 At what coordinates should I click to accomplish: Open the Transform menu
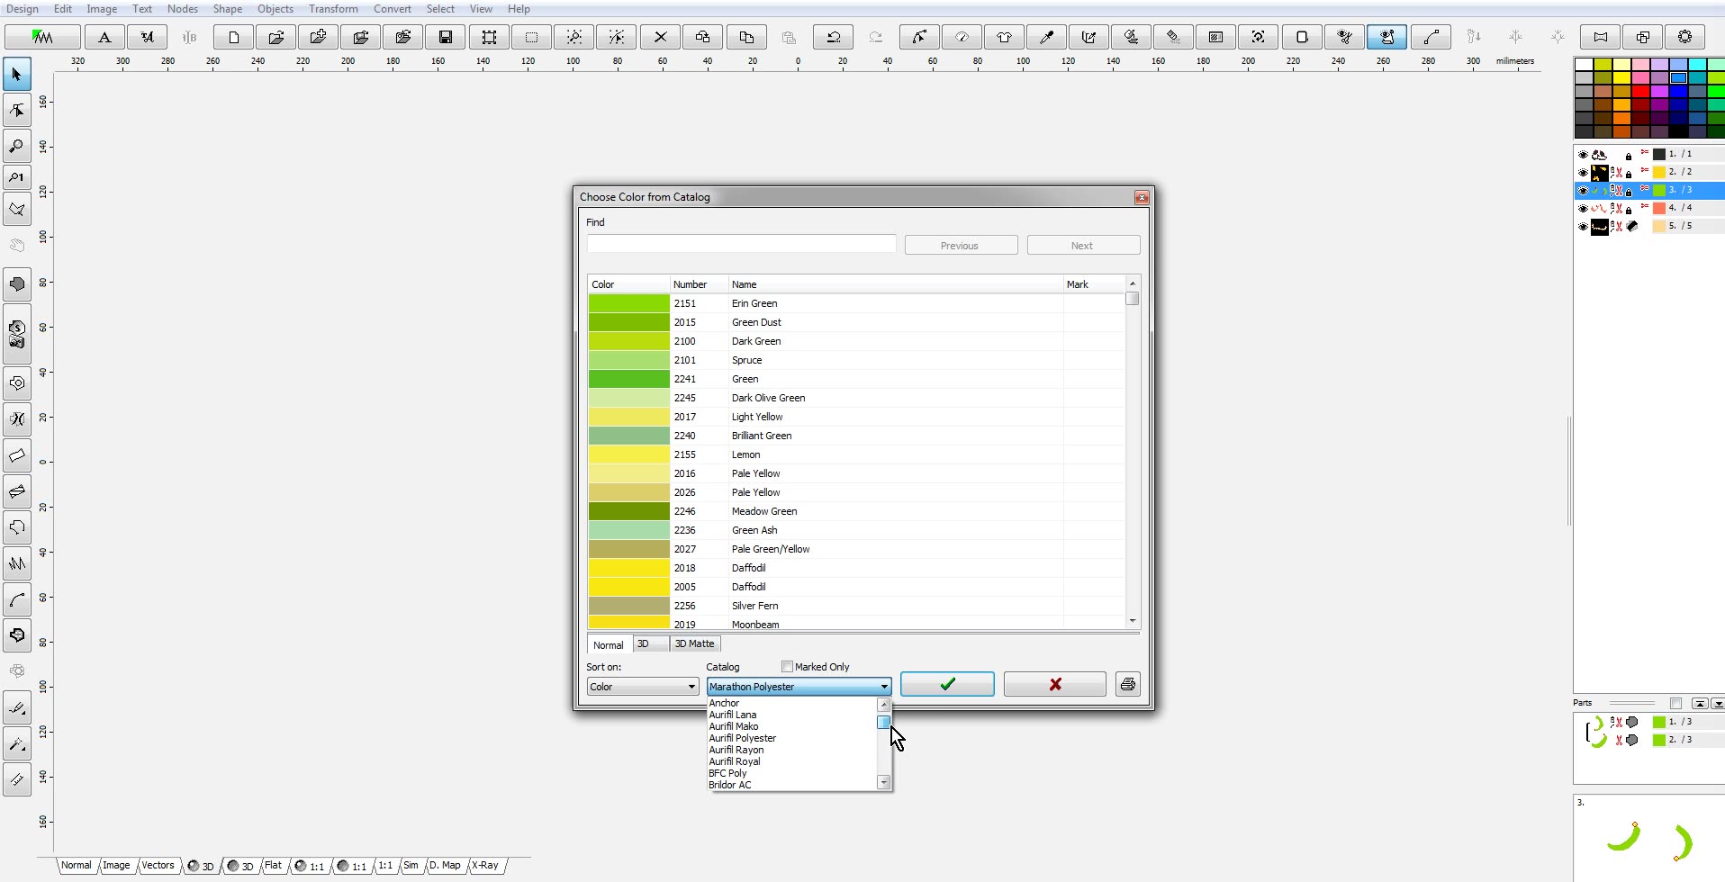332,8
